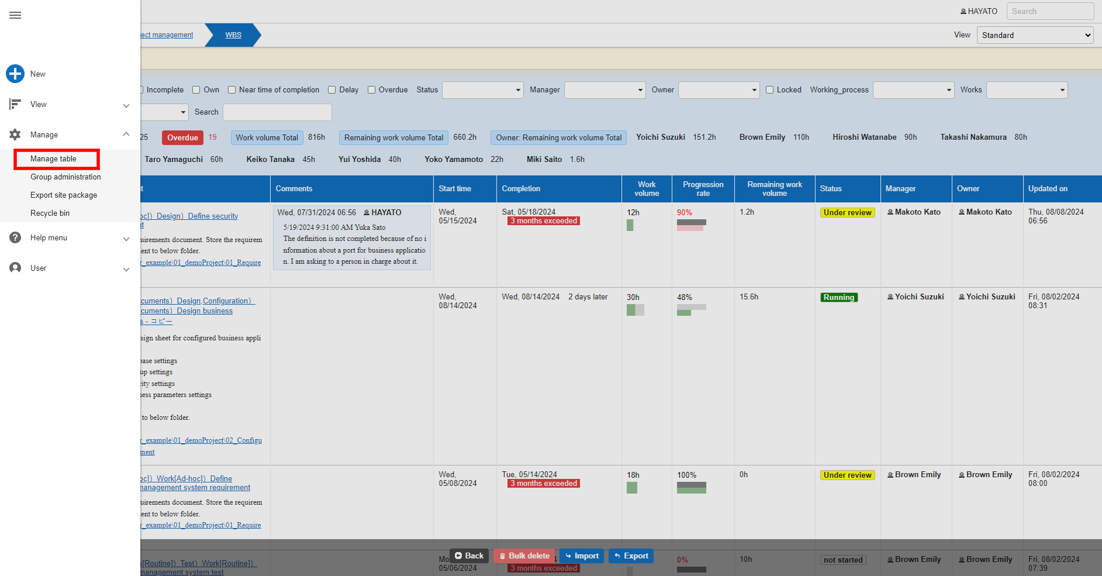Open the View Standard dropdown

point(1035,35)
